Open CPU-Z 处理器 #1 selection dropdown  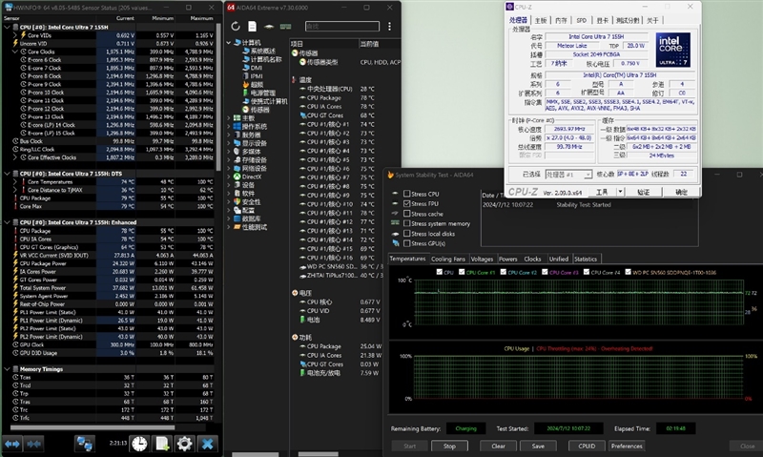[x=588, y=175]
